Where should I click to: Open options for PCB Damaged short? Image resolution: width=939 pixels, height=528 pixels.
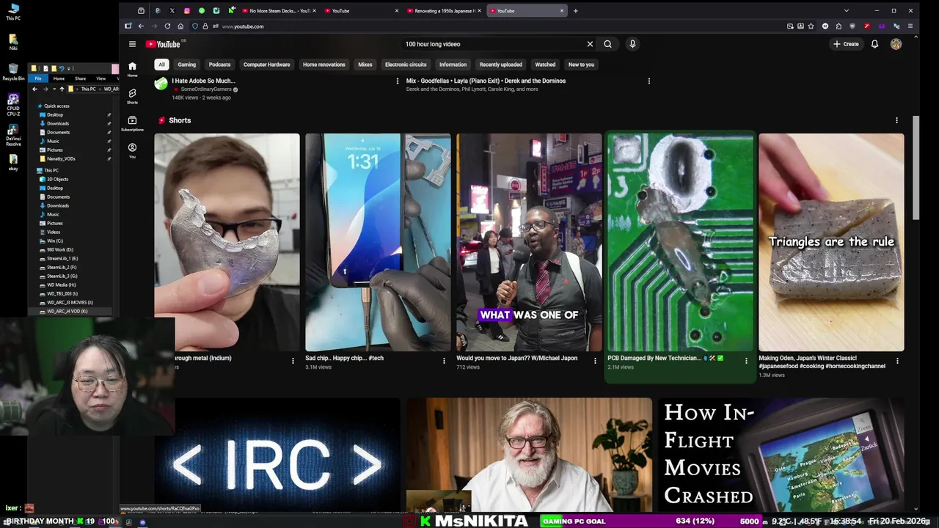pyautogui.click(x=746, y=361)
